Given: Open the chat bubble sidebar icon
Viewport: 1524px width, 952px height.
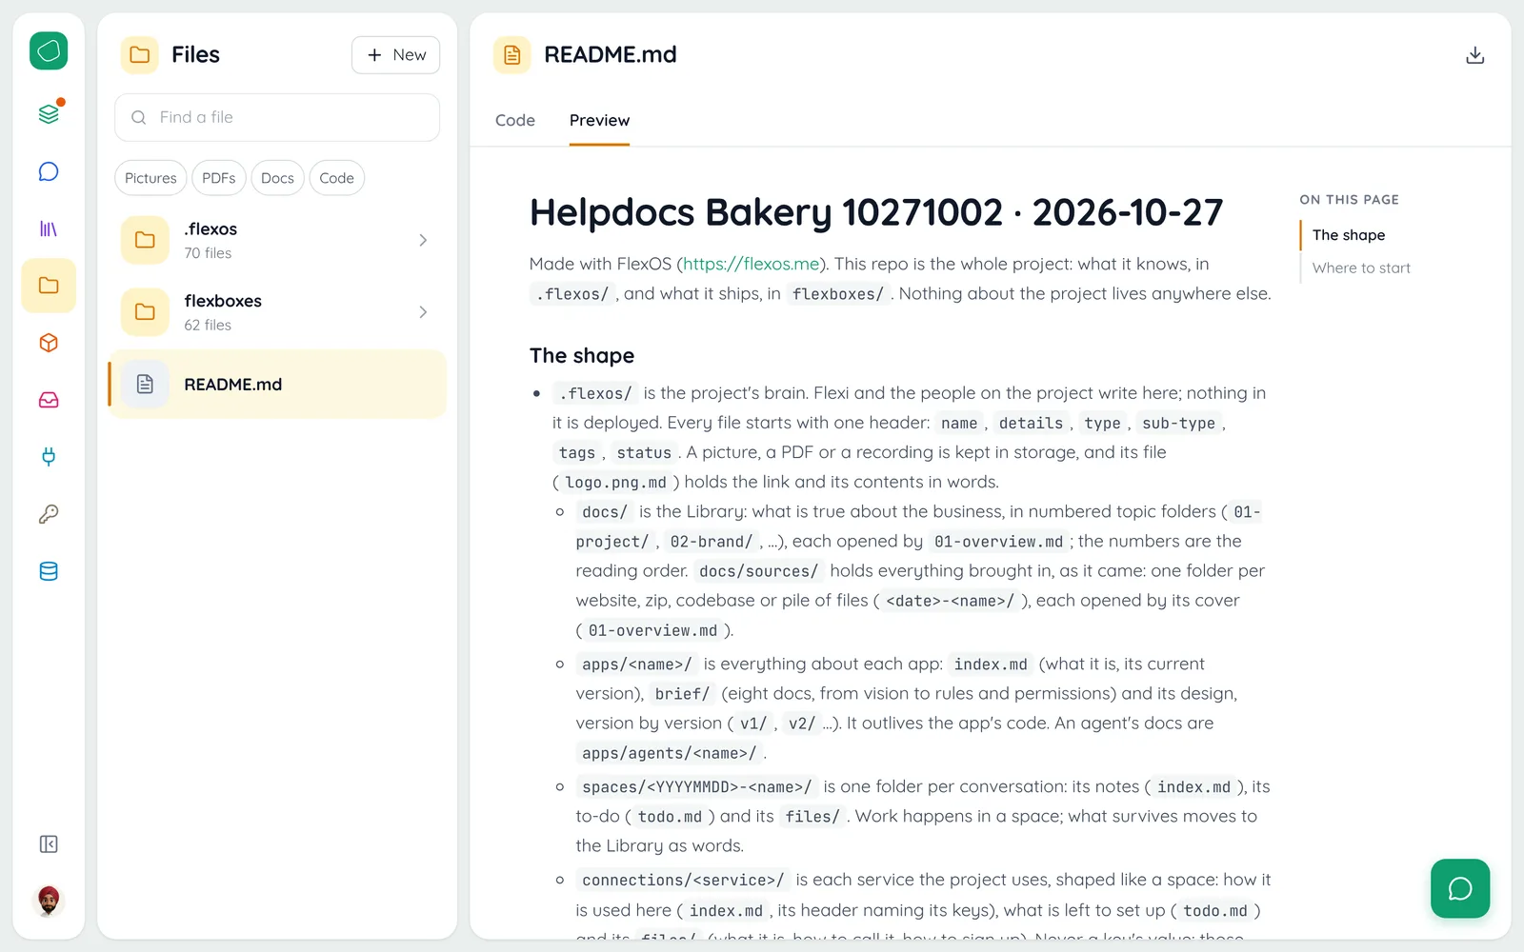Looking at the screenshot, I should pyautogui.click(x=49, y=171).
